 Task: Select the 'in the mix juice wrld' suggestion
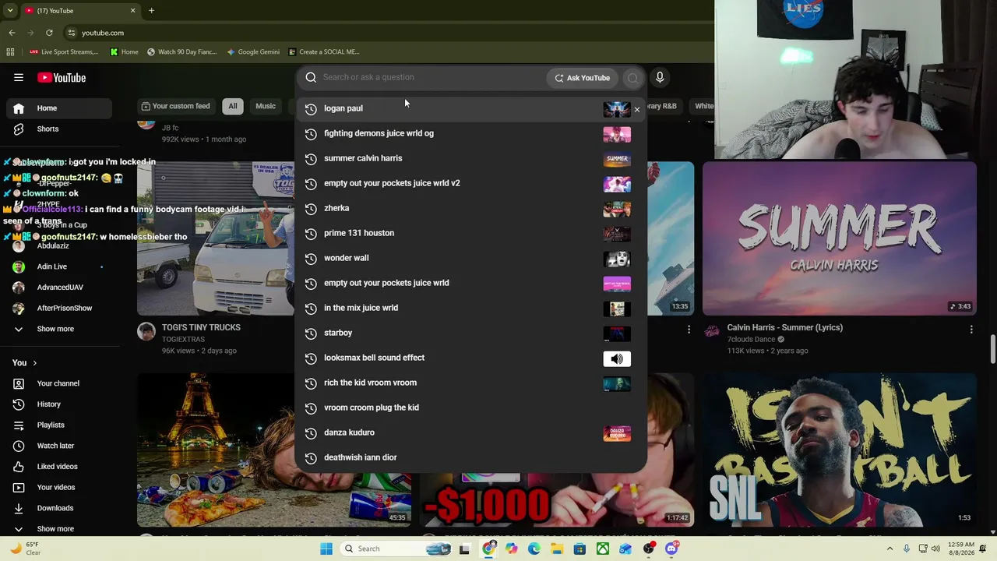[470, 308]
